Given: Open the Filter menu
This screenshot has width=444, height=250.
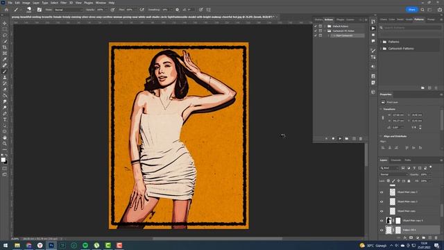Looking at the screenshot, I should 63,3.
